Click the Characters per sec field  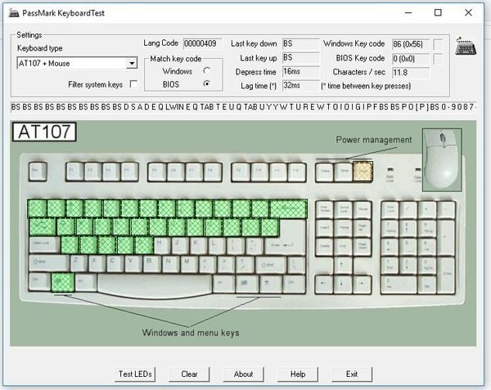(411, 73)
